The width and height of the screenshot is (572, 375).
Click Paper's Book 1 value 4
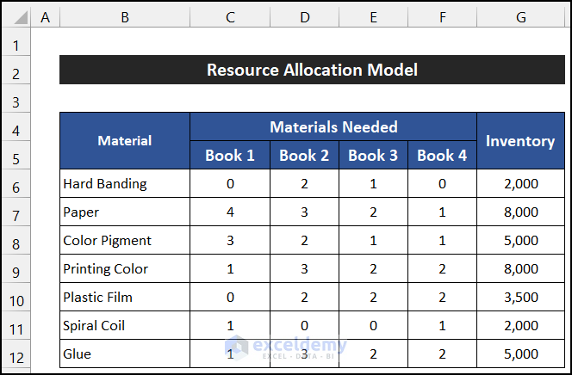coord(230,212)
